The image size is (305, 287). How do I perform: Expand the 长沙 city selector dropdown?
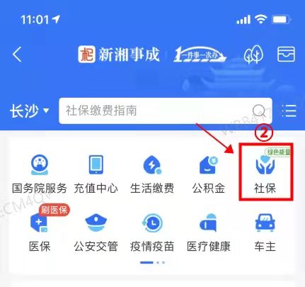click(29, 111)
